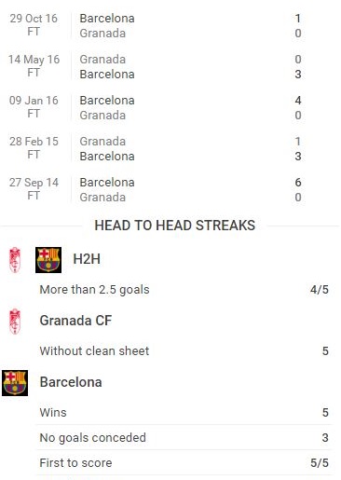Select the Without clean sheet row
This screenshot has width=341, height=480.
[x=184, y=351]
